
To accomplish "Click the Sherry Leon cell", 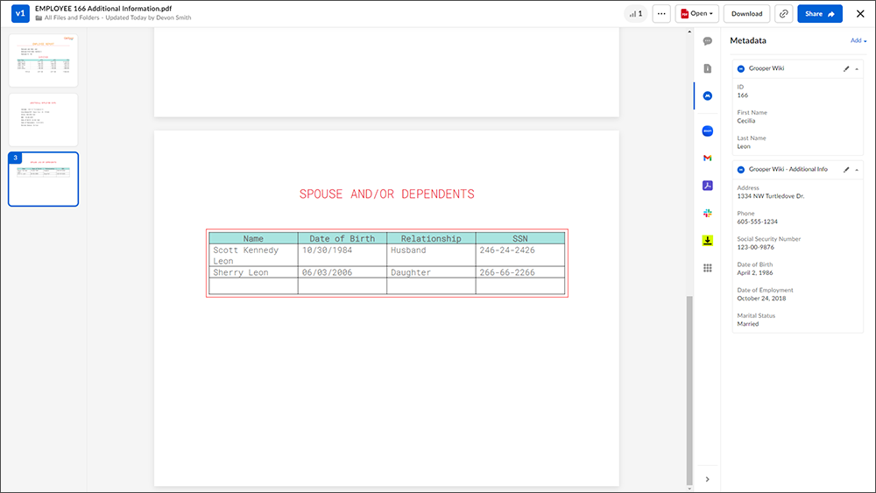I will (253, 272).
